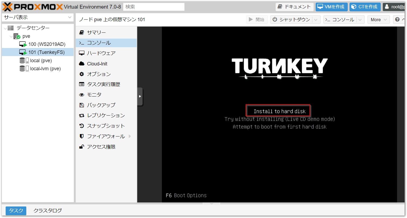Toggle the bottom log panel collapse handle

(x=212, y=204)
